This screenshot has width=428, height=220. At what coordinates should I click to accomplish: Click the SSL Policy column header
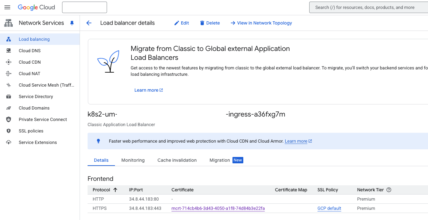[328, 190]
